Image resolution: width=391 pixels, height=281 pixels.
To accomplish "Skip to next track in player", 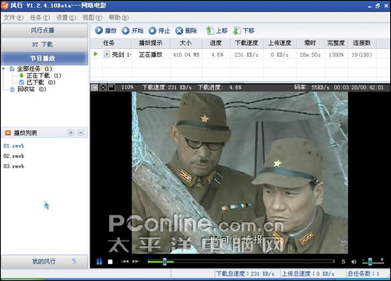I will coord(136,262).
